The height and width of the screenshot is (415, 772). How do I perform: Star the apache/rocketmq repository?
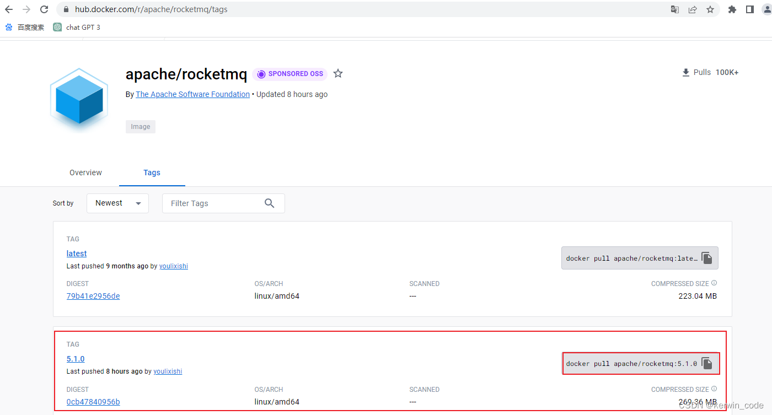(338, 73)
